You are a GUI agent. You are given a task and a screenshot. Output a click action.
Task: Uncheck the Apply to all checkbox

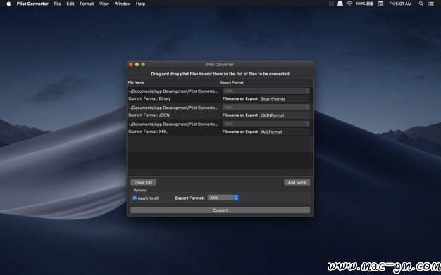coord(135,198)
